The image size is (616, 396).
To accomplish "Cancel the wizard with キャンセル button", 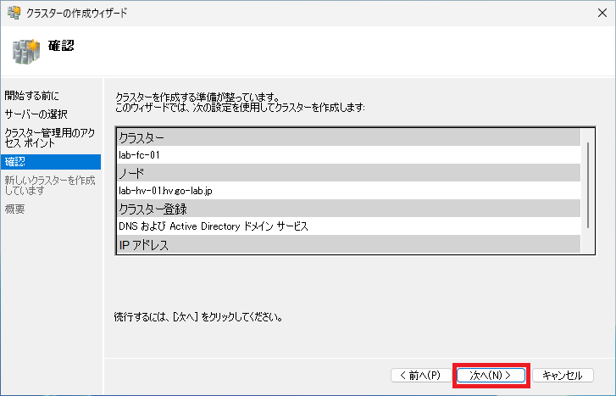I will tap(562, 375).
